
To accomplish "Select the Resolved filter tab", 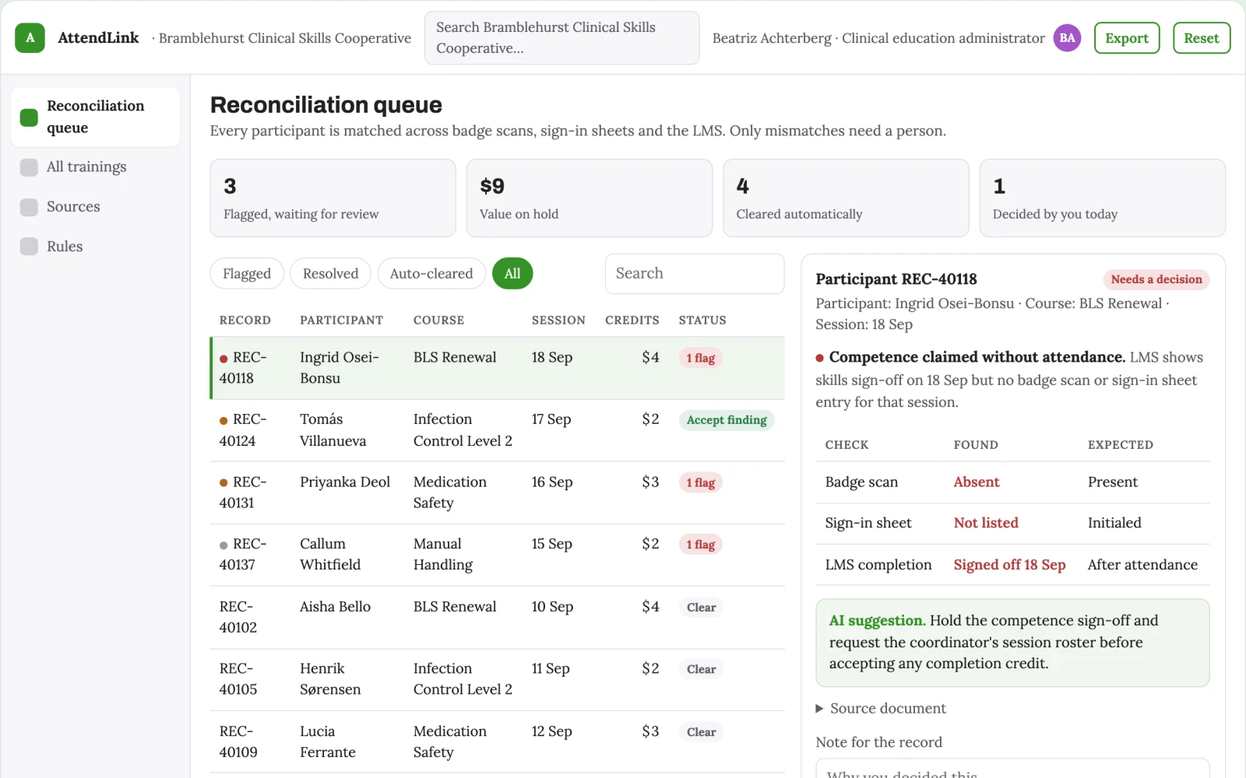I will (330, 273).
